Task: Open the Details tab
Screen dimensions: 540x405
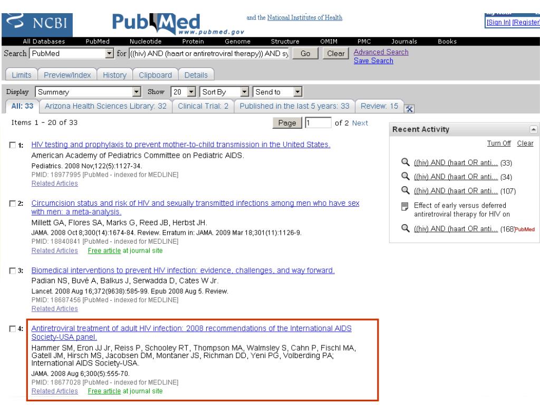Action: click(196, 75)
